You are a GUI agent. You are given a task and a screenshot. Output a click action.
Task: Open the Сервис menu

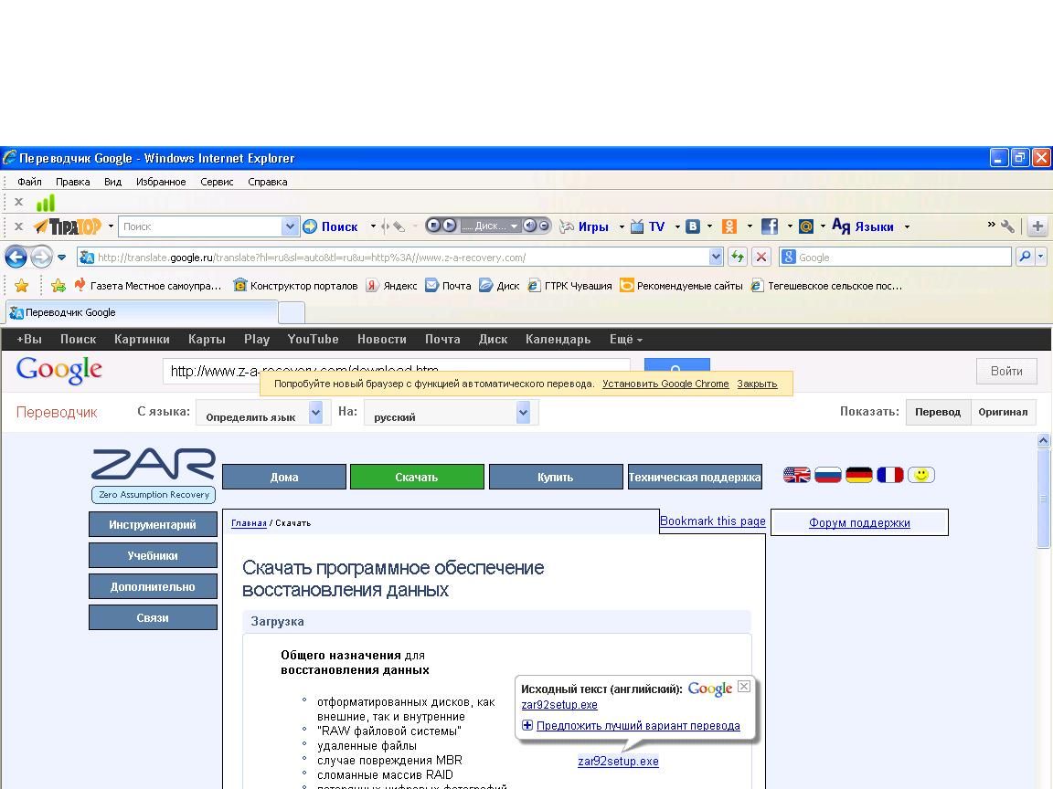point(217,182)
